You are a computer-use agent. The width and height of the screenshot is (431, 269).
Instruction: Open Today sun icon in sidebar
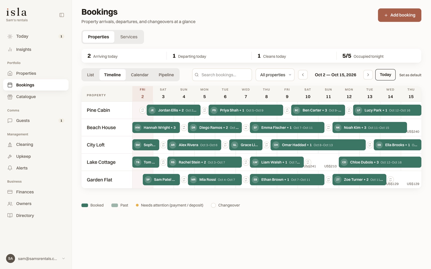[10, 36]
